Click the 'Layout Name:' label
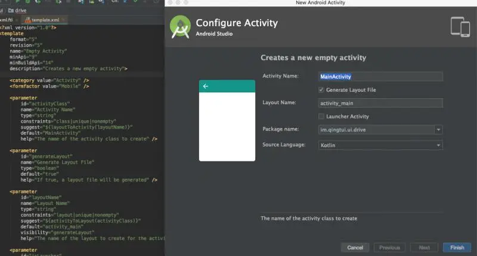477x256 pixels. point(279,102)
